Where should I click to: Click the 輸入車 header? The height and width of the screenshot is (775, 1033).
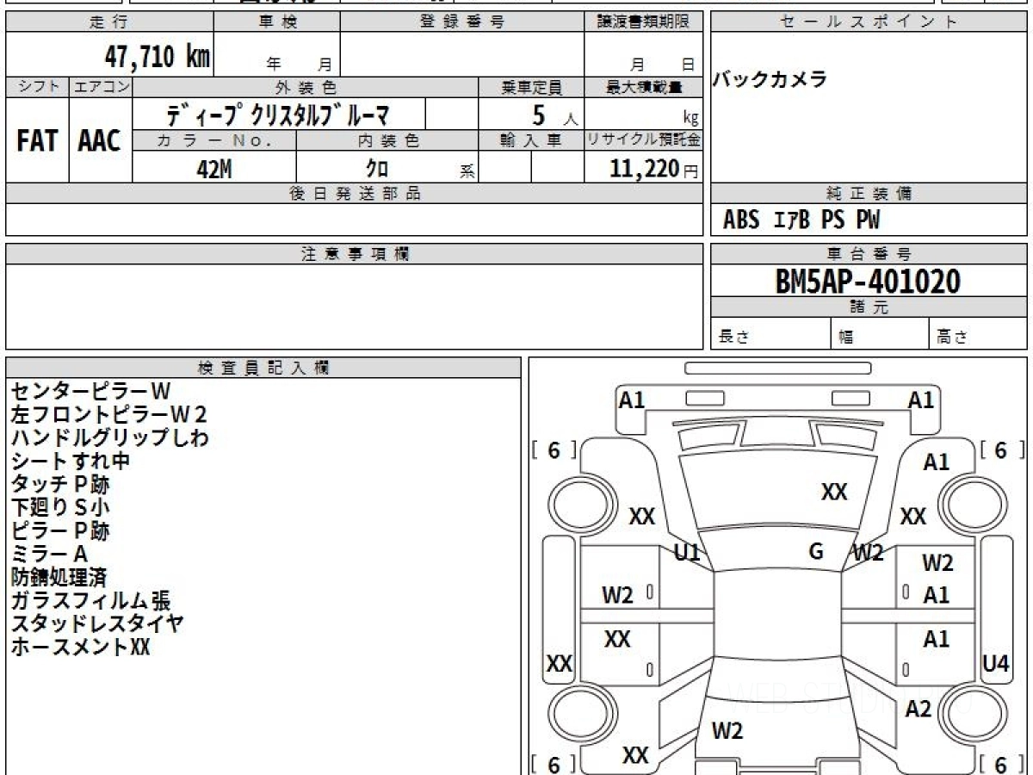click(x=531, y=140)
